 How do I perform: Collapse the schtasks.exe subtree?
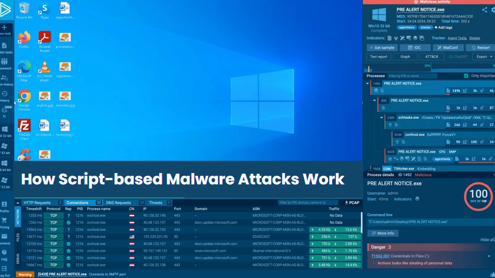(381, 118)
